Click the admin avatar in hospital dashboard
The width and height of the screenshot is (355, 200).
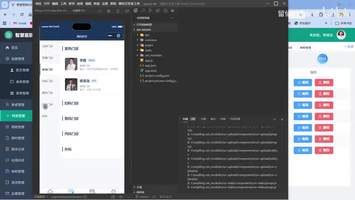[341, 34]
